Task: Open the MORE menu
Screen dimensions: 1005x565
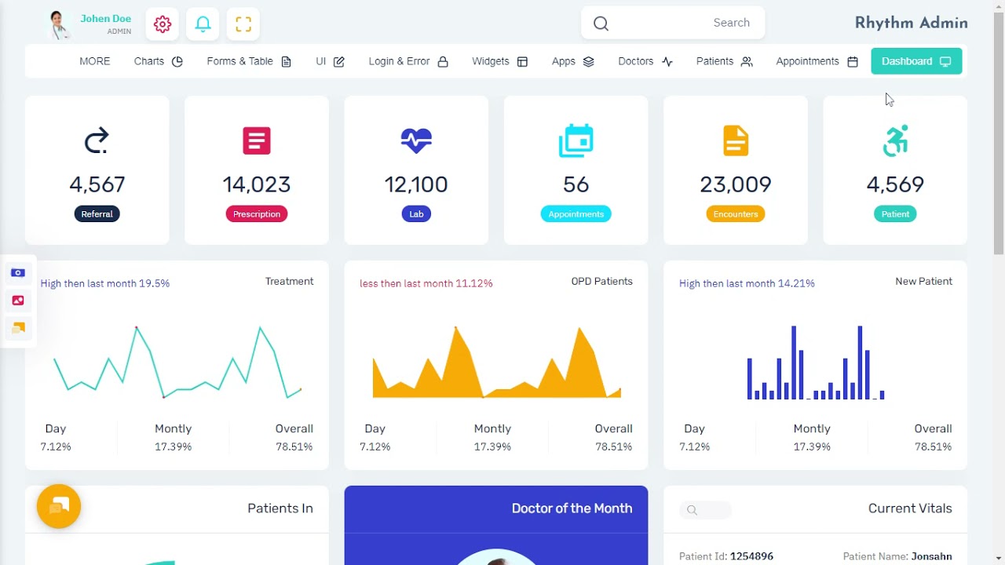Action: (x=94, y=61)
